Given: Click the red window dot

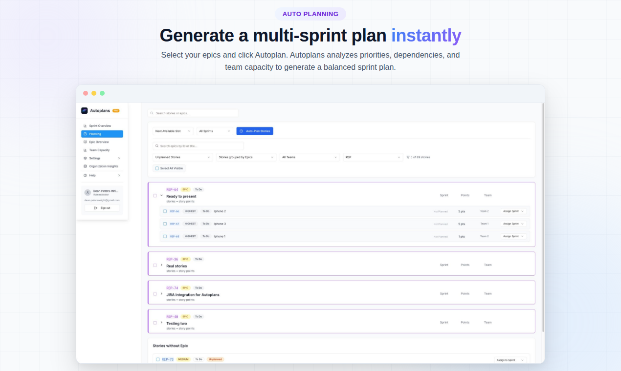Looking at the screenshot, I should [86, 93].
